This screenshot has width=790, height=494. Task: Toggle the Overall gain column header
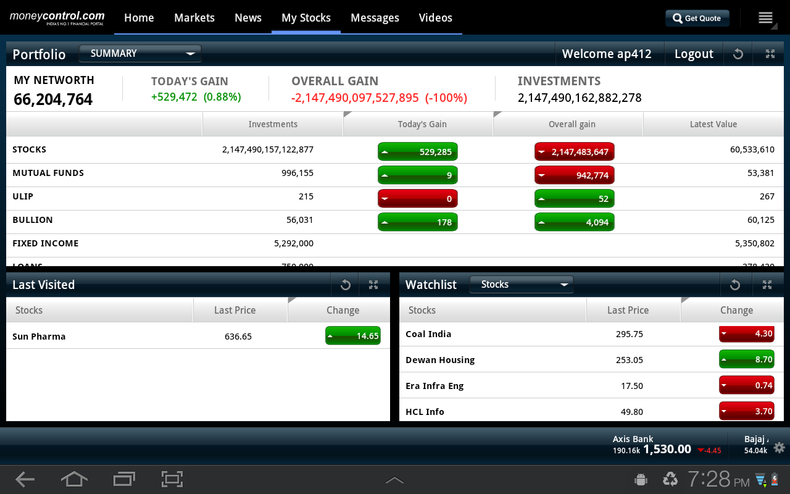point(572,124)
